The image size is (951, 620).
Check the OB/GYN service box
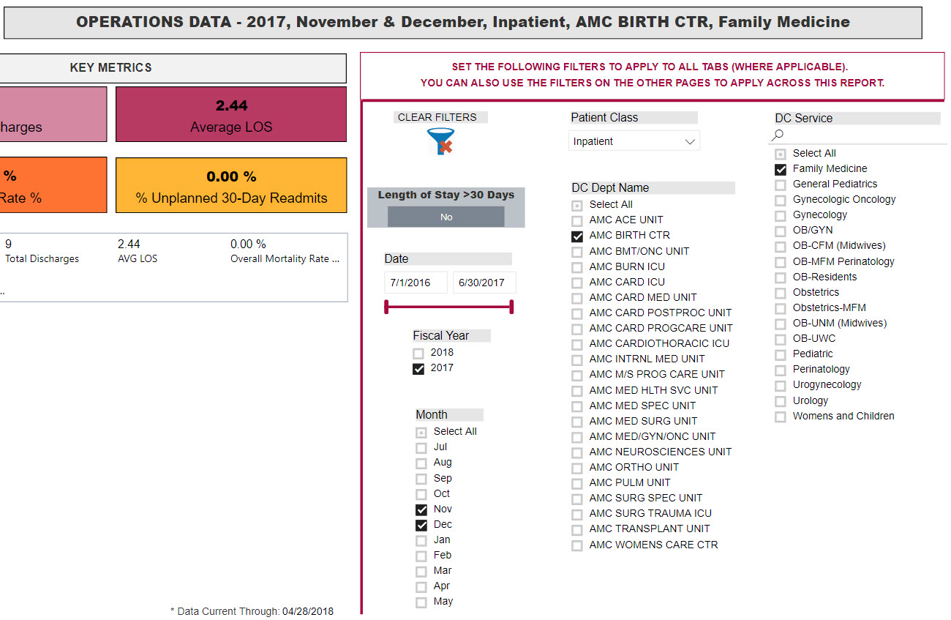coord(781,231)
